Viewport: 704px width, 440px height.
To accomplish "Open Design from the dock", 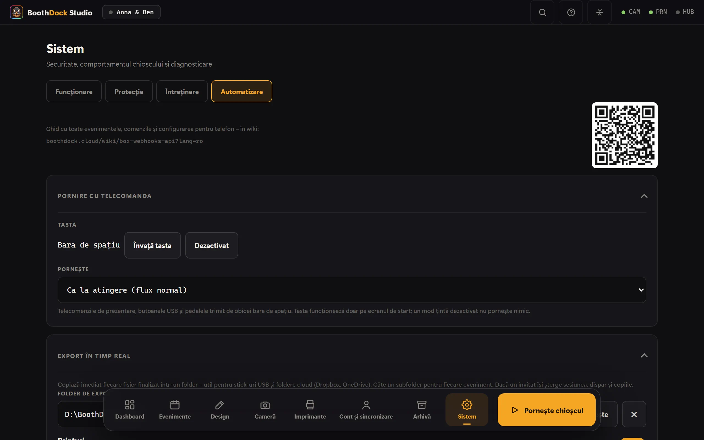I will tap(220, 410).
